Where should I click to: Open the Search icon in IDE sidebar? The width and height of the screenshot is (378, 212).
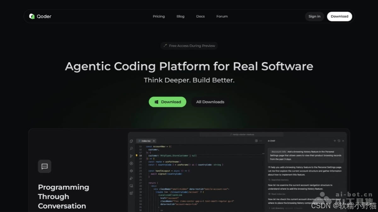click(131, 149)
